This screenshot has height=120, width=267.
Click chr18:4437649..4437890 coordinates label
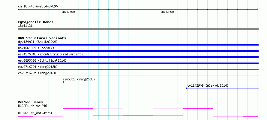(x=38, y=7)
